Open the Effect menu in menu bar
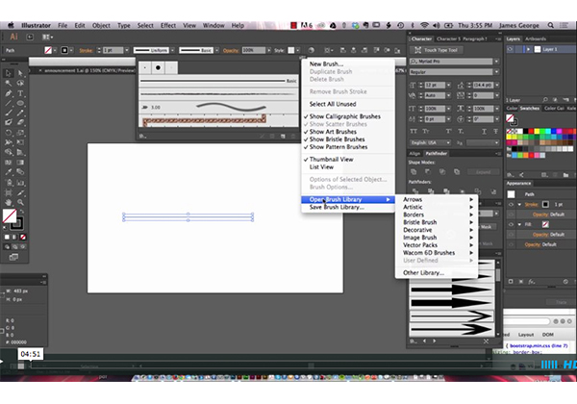The image size is (577, 404). [167, 25]
